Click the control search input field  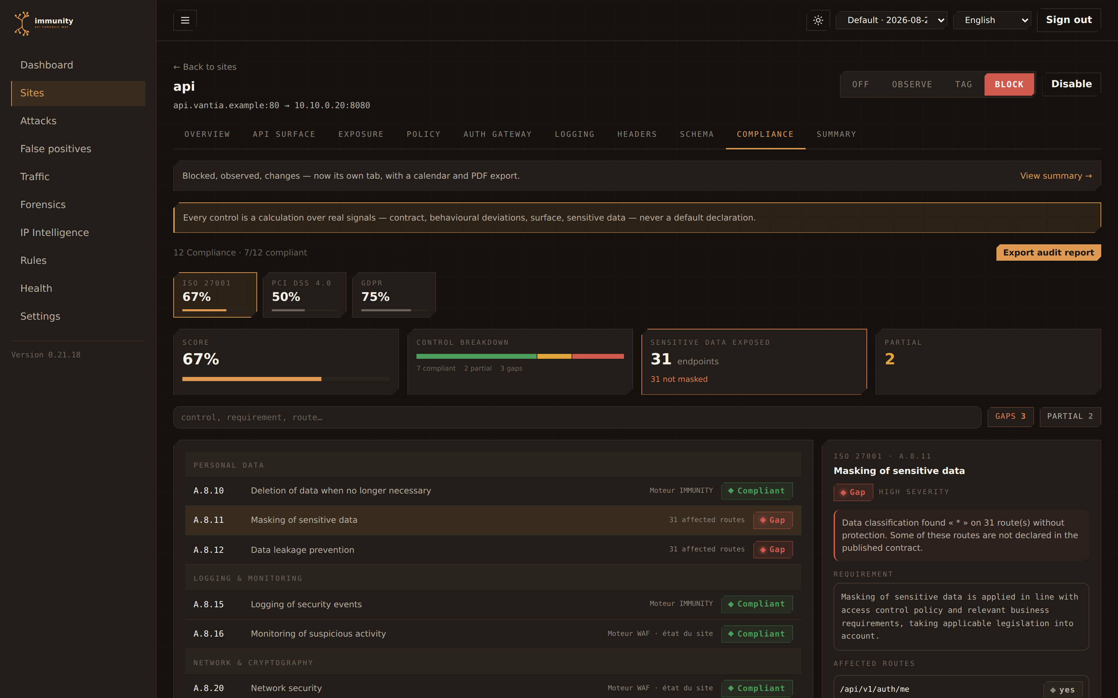[x=577, y=417]
